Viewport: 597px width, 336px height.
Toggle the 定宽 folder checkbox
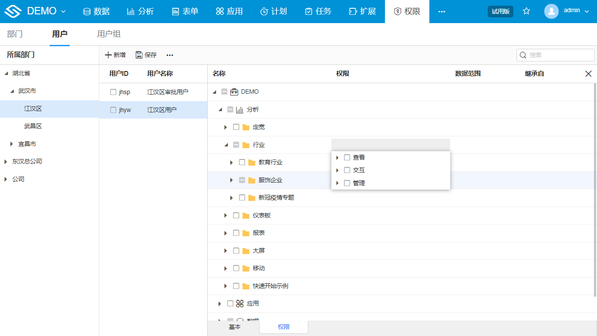coord(236,127)
